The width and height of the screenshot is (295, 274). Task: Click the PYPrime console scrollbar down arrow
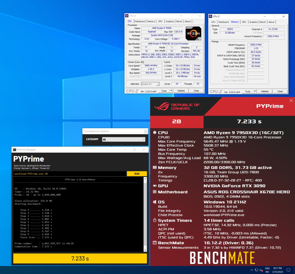click(145, 250)
